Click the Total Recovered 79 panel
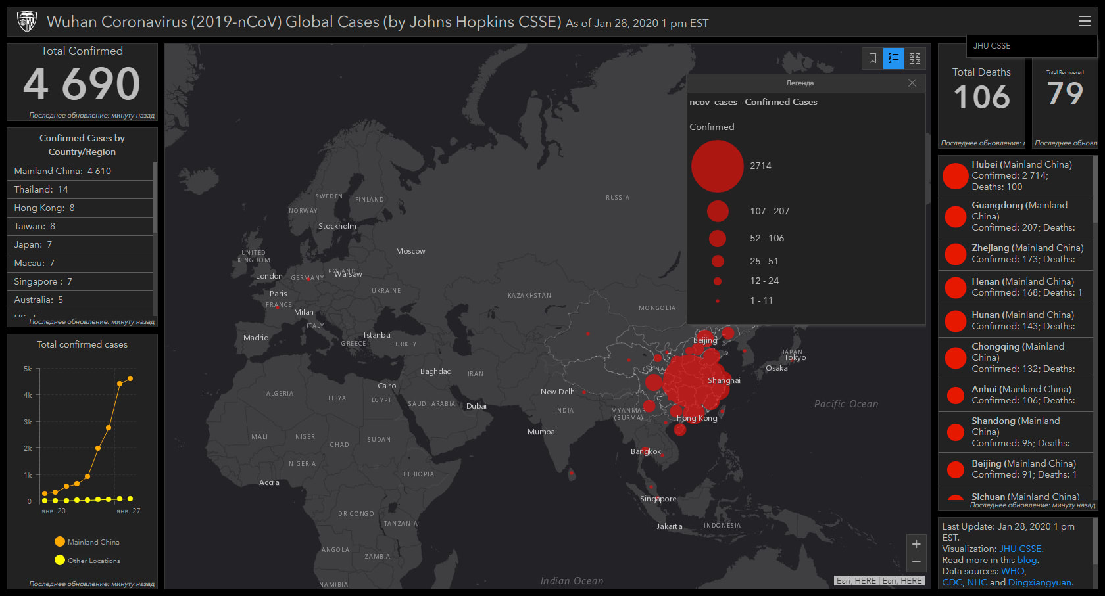 [x=1065, y=97]
